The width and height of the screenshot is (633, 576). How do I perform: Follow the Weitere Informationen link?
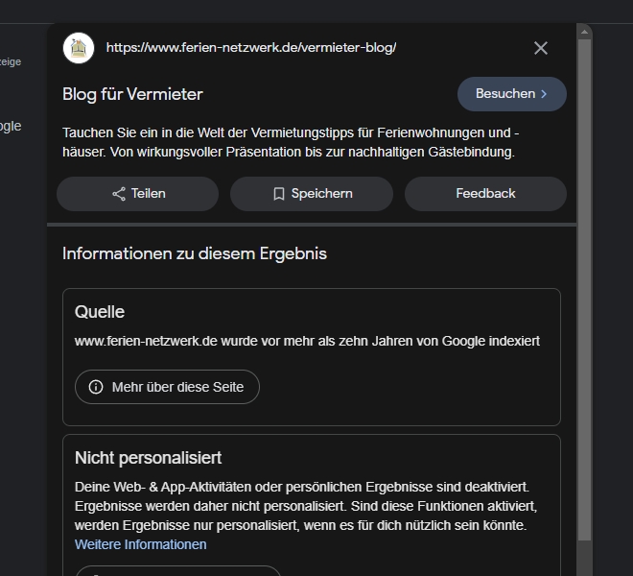tap(141, 544)
